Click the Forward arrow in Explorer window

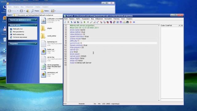[21, 11]
